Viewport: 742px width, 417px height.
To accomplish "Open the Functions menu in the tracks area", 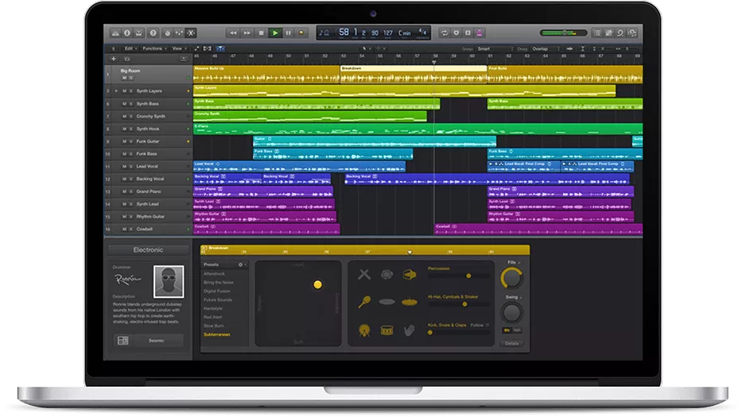I will click(x=153, y=48).
